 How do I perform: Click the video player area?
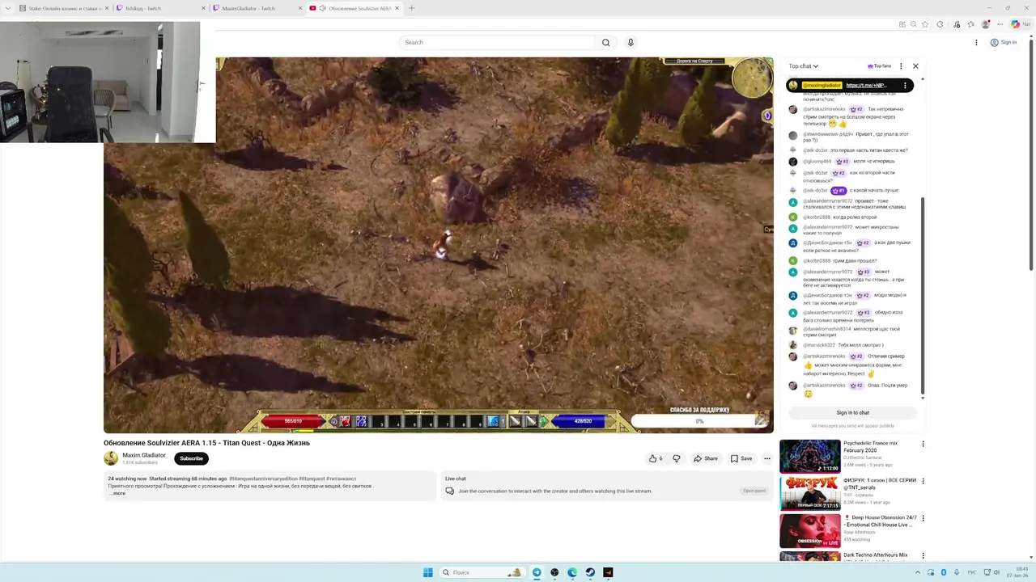click(438, 245)
